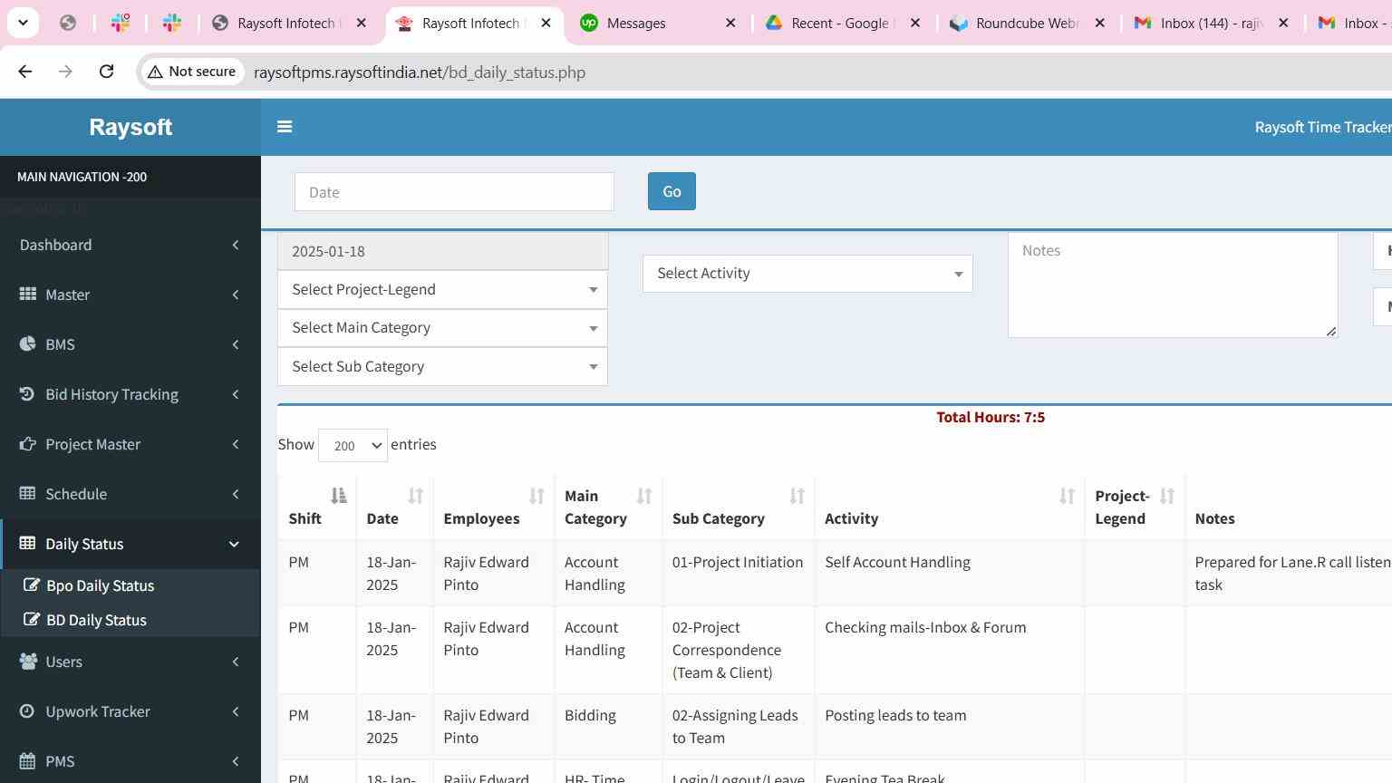Click the browser address bar URL

tap(420, 72)
